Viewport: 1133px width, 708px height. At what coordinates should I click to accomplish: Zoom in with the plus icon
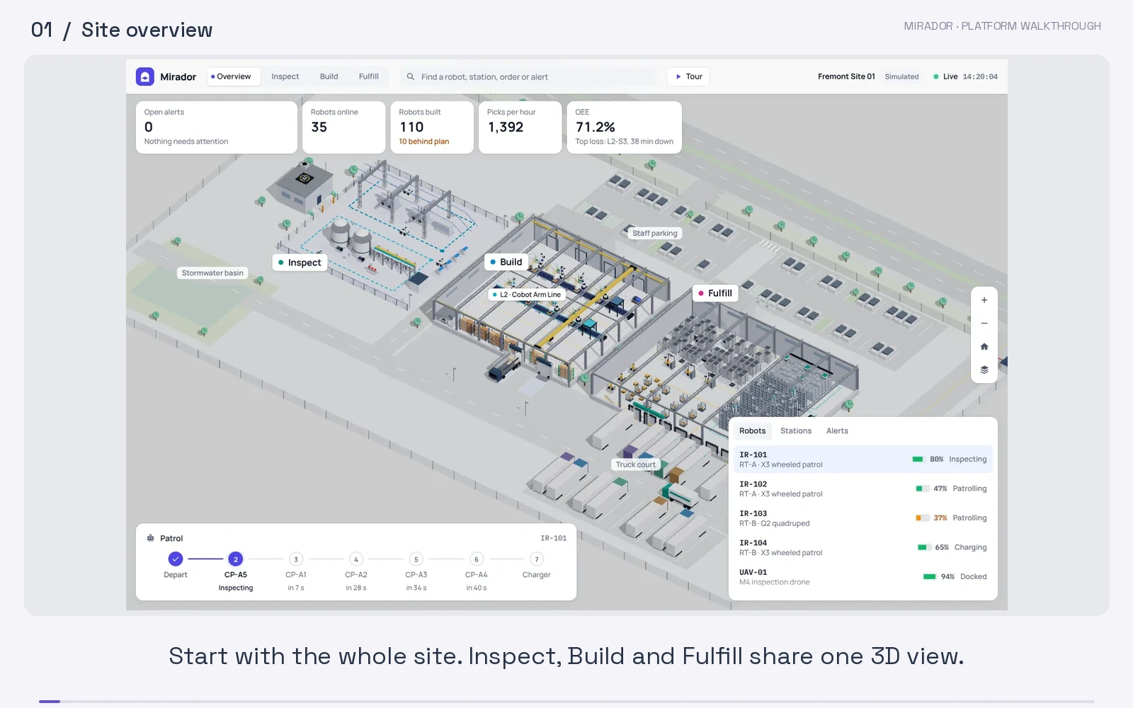click(984, 300)
